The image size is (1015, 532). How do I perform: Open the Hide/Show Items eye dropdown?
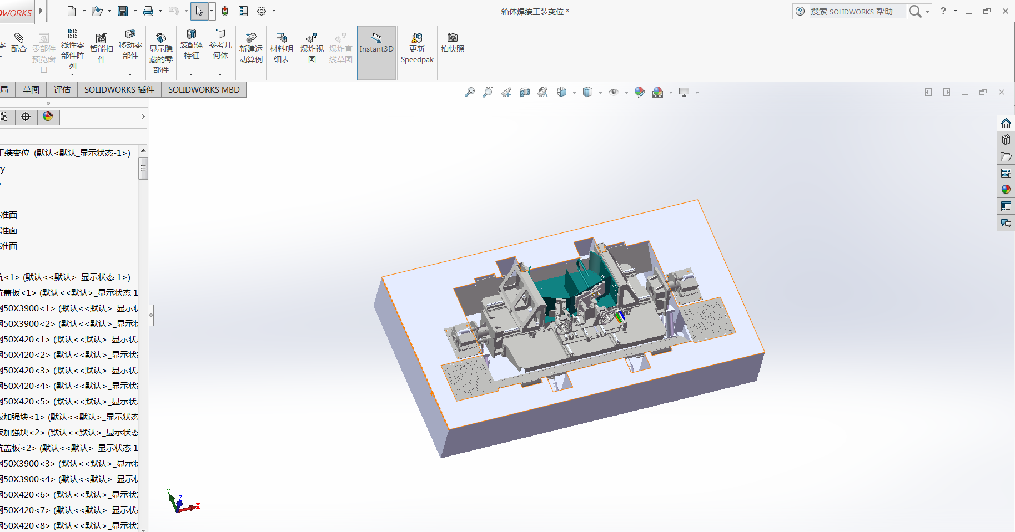[626, 93]
